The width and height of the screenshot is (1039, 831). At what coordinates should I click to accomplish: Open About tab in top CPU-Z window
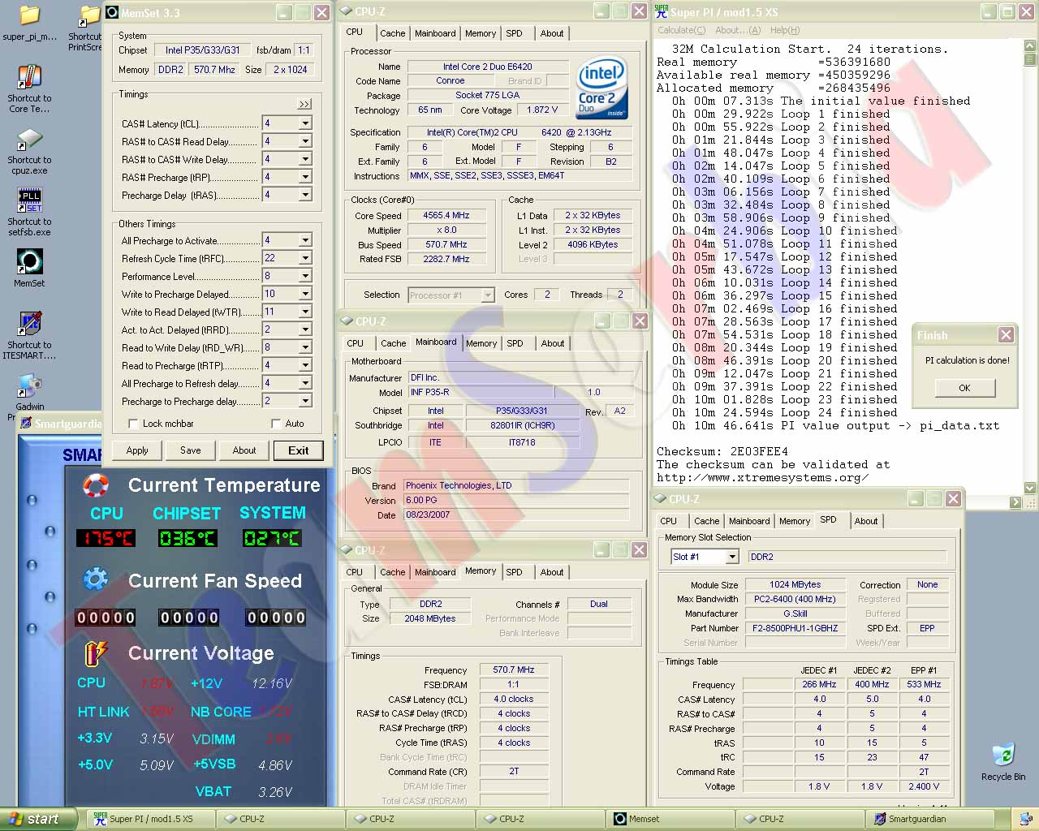552,33
